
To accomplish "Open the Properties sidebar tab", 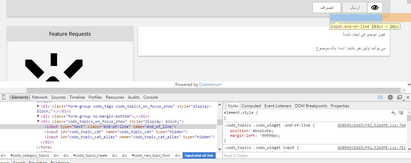I will click(340, 106).
